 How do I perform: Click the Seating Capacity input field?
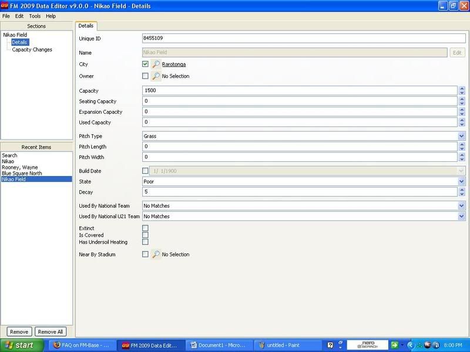click(300, 101)
